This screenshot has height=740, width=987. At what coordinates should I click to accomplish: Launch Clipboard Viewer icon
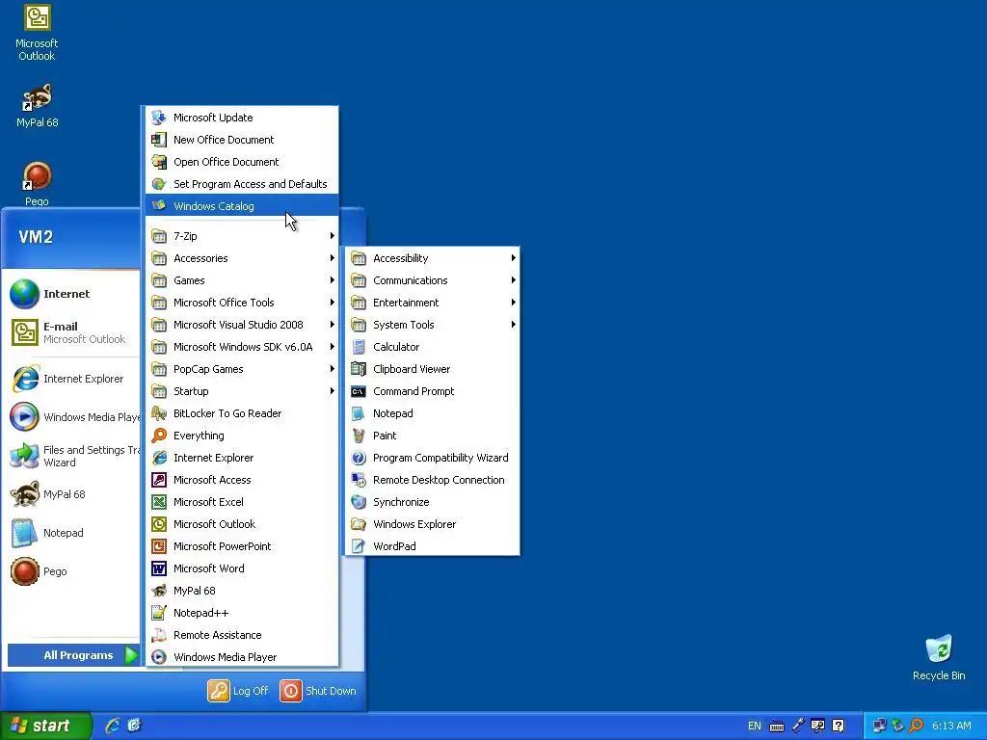(359, 369)
